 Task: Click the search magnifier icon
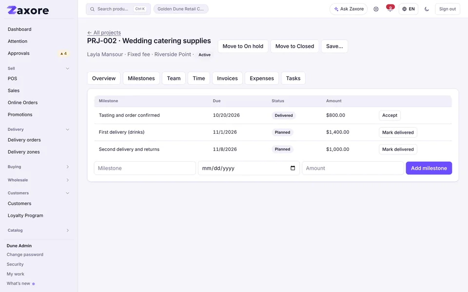(92, 9)
